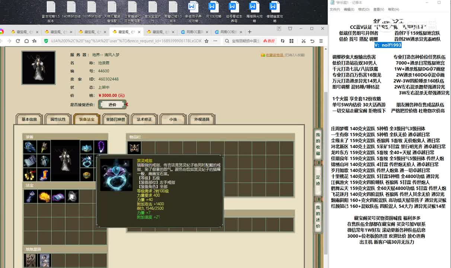Click the 热搜 hot search badge
451x268 pixels.
268,41
